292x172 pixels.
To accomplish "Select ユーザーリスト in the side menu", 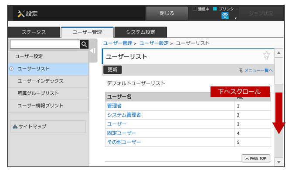I will tap(48, 69).
